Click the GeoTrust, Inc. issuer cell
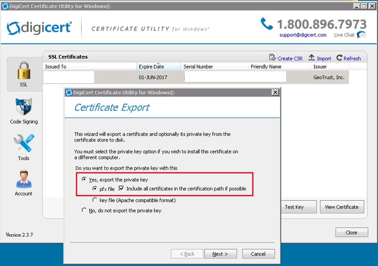378x266 pixels. tap(329, 78)
